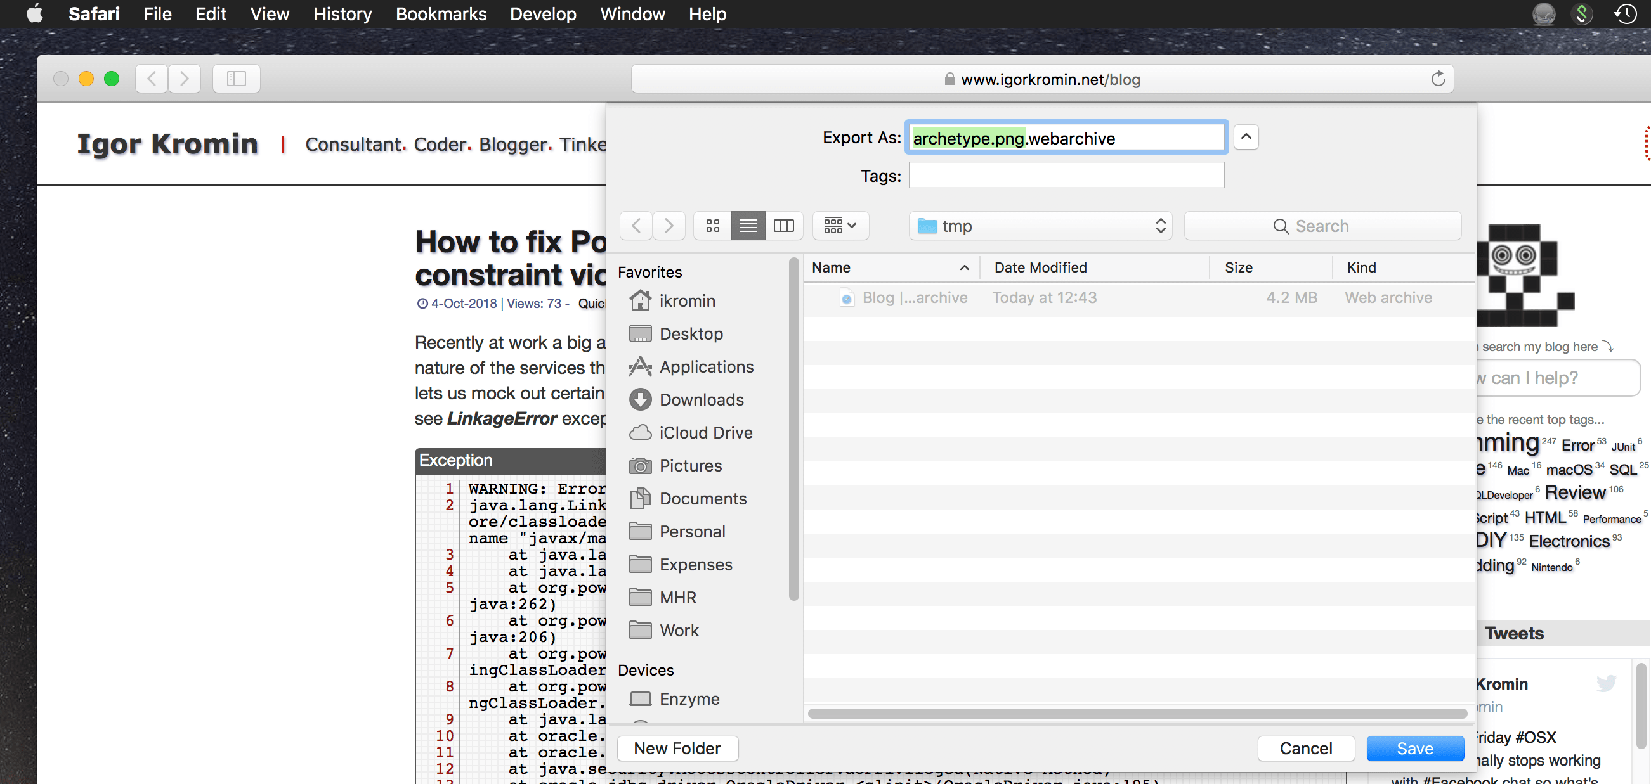Sort files by Kind column

pyautogui.click(x=1404, y=267)
